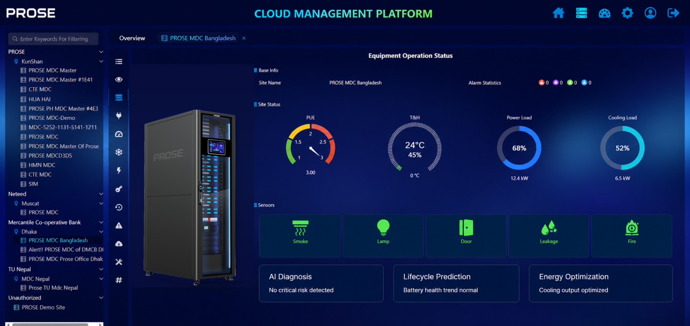
Task: Toggle the eye view icon in sidebar
Action: 119,80
